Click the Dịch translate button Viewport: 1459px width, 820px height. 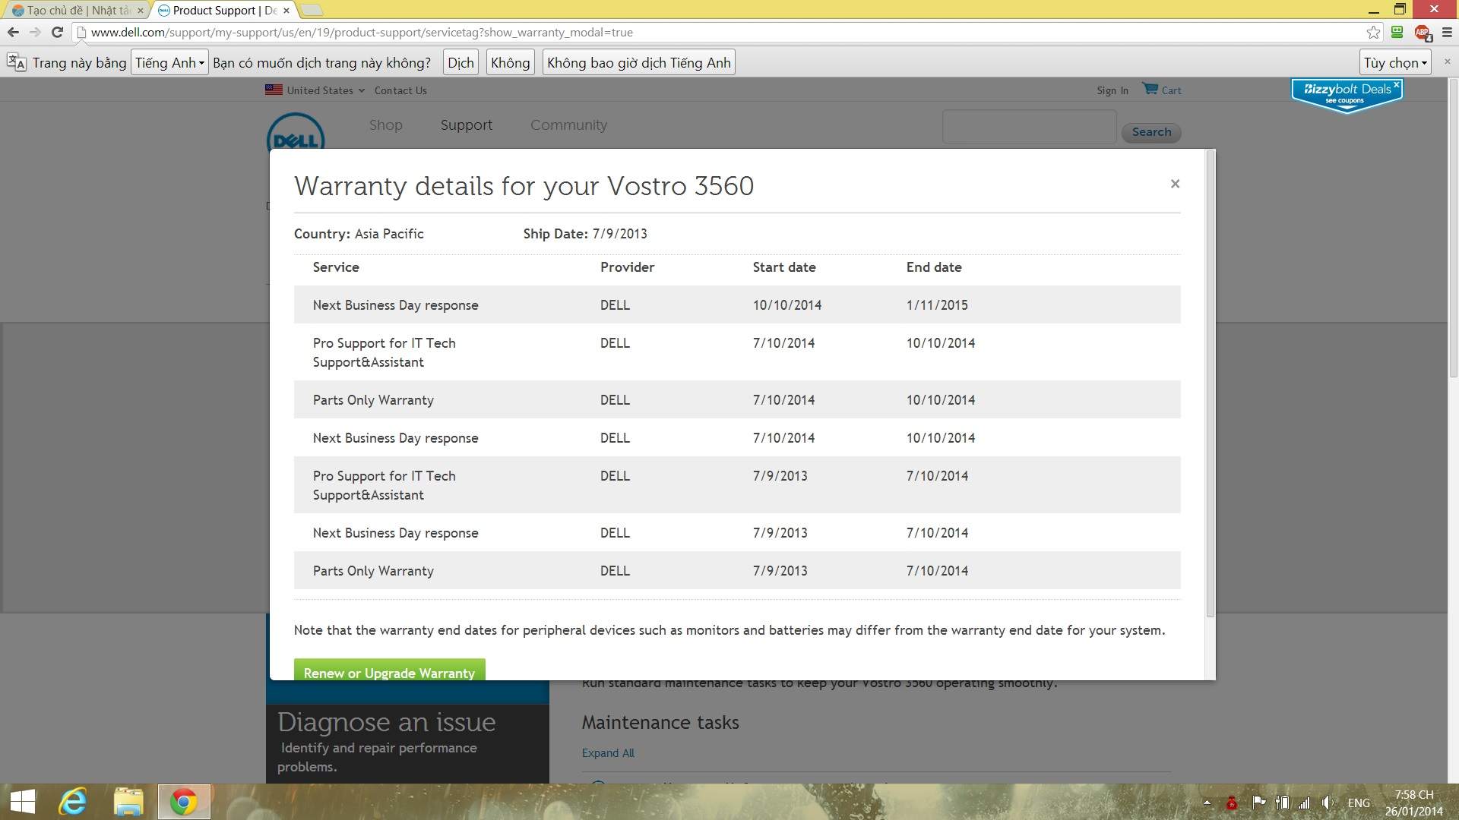point(460,62)
